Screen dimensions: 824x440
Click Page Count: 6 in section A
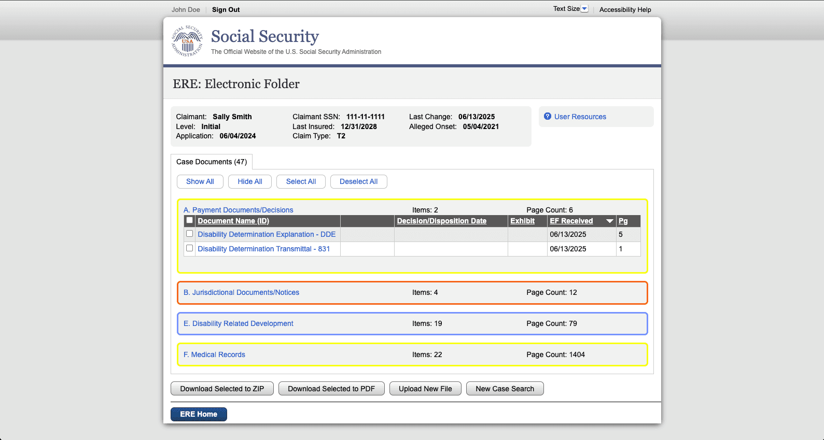(550, 210)
